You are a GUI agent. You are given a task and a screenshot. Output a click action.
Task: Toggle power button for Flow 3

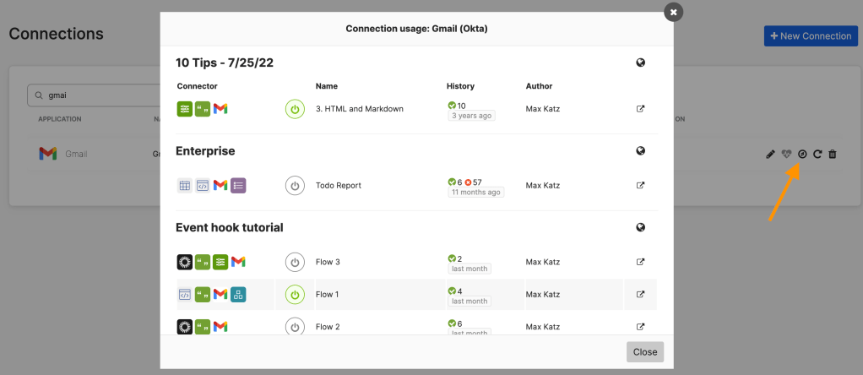(295, 262)
